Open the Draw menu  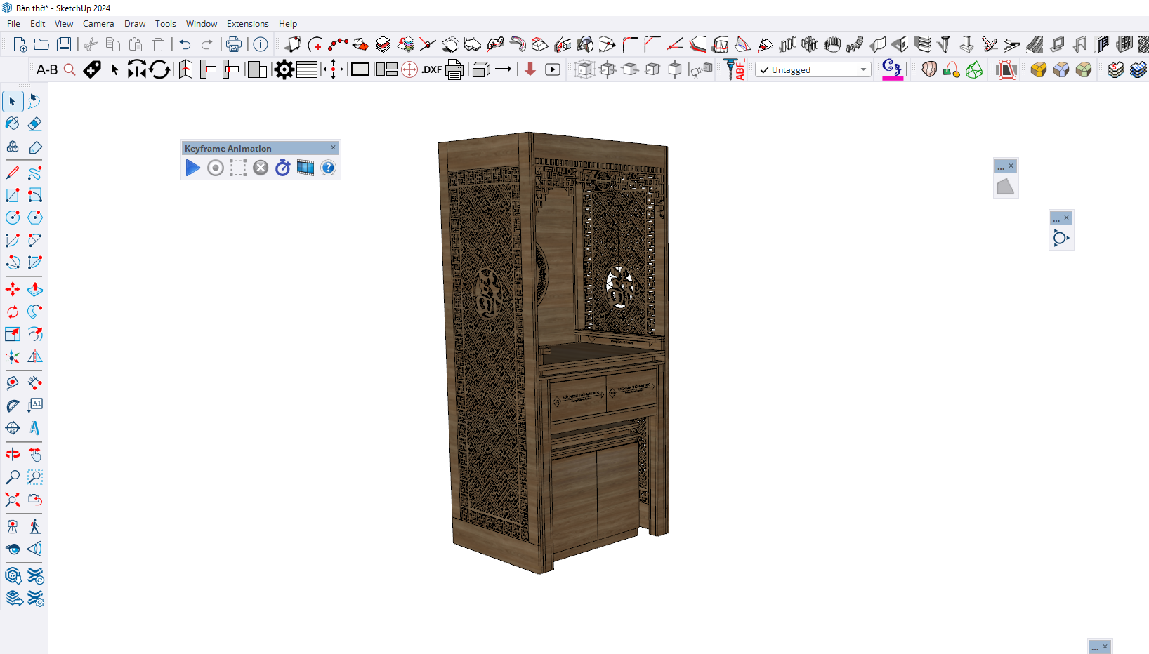pyautogui.click(x=135, y=23)
